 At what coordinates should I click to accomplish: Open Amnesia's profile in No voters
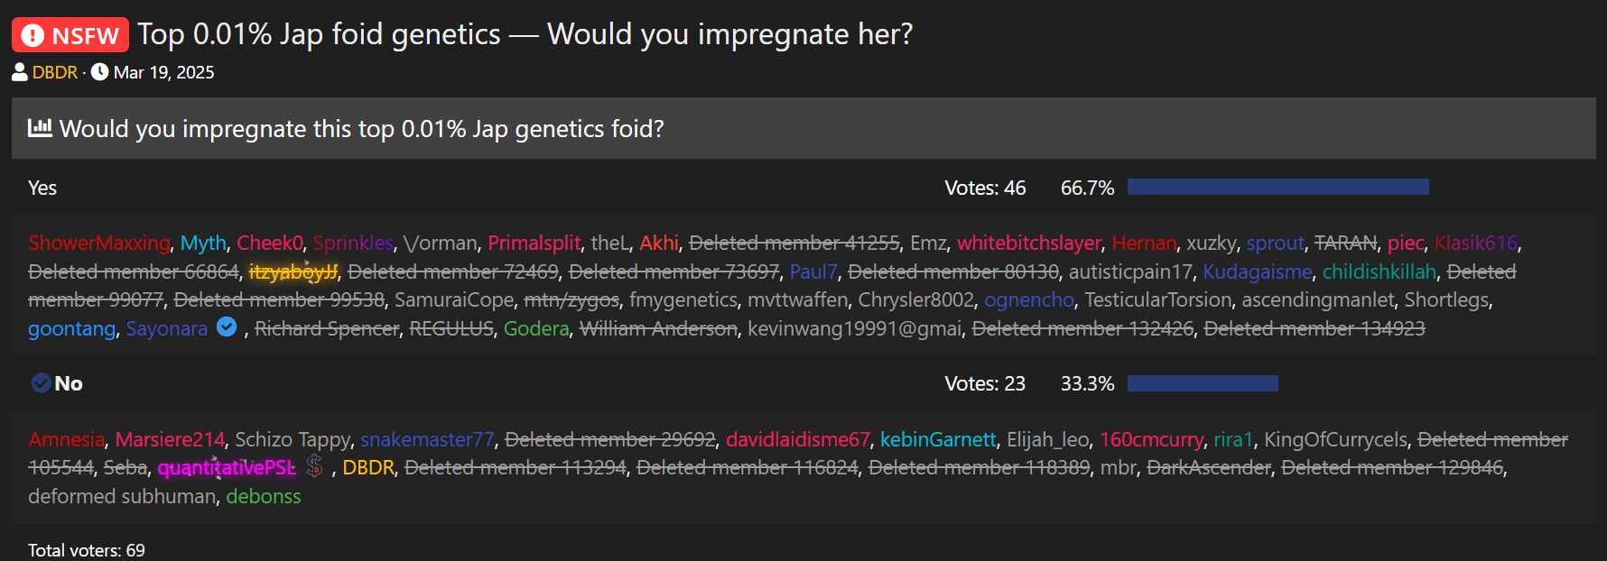pyautogui.click(x=66, y=439)
